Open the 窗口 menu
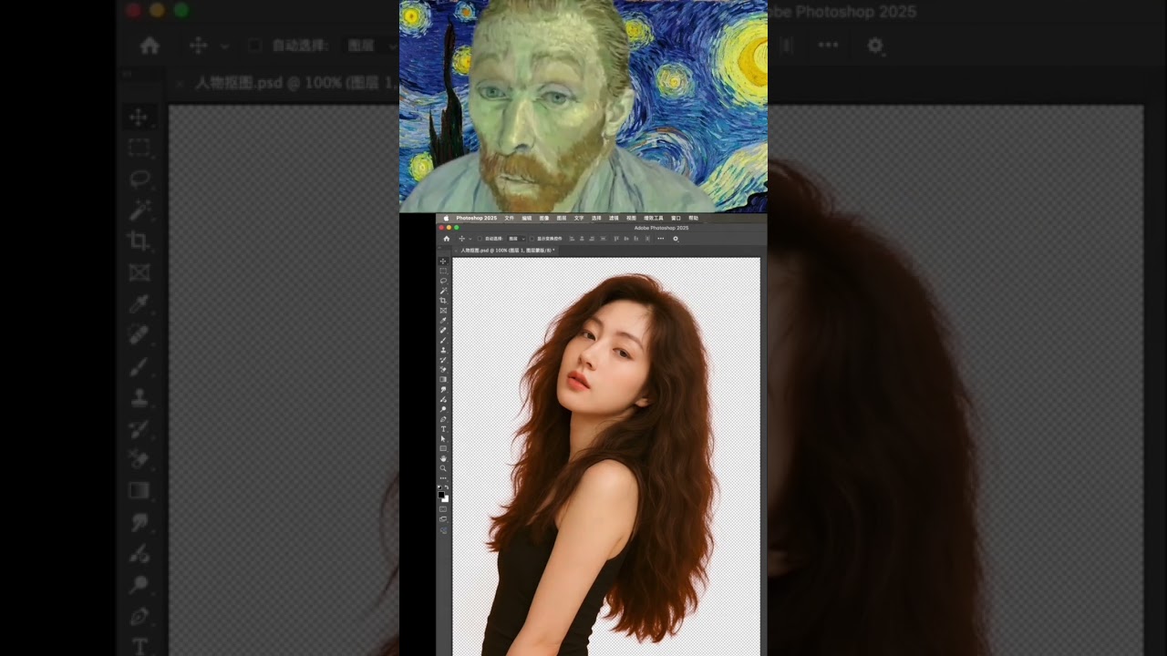This screenshot has width=1167, height=656. point(676,218)
